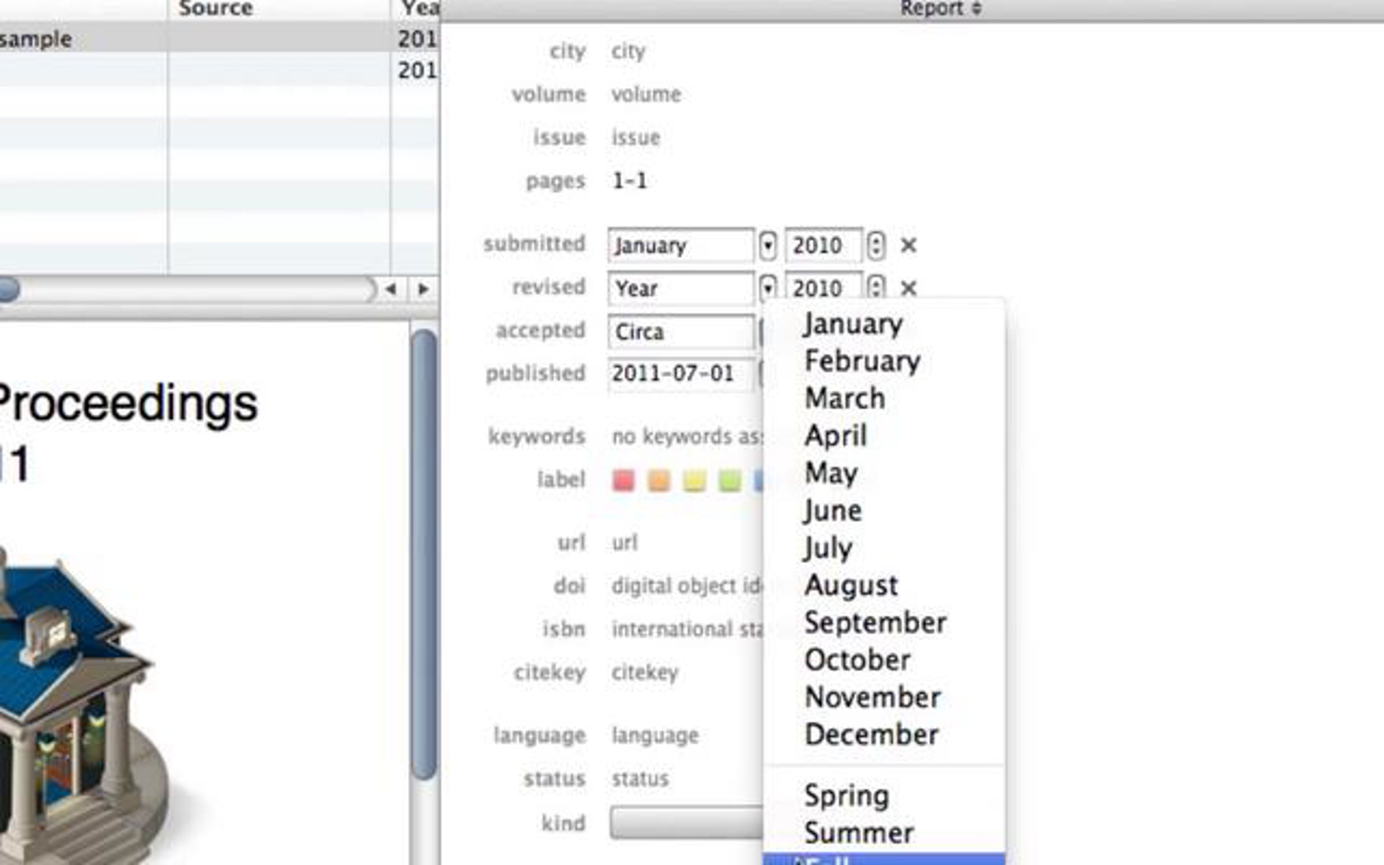Screen dimensions: 1384x865
Task: Apply the orange color label
Action: pos(659,480)
